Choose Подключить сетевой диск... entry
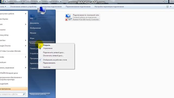This screenshot has height=98, width=174. 54,53
